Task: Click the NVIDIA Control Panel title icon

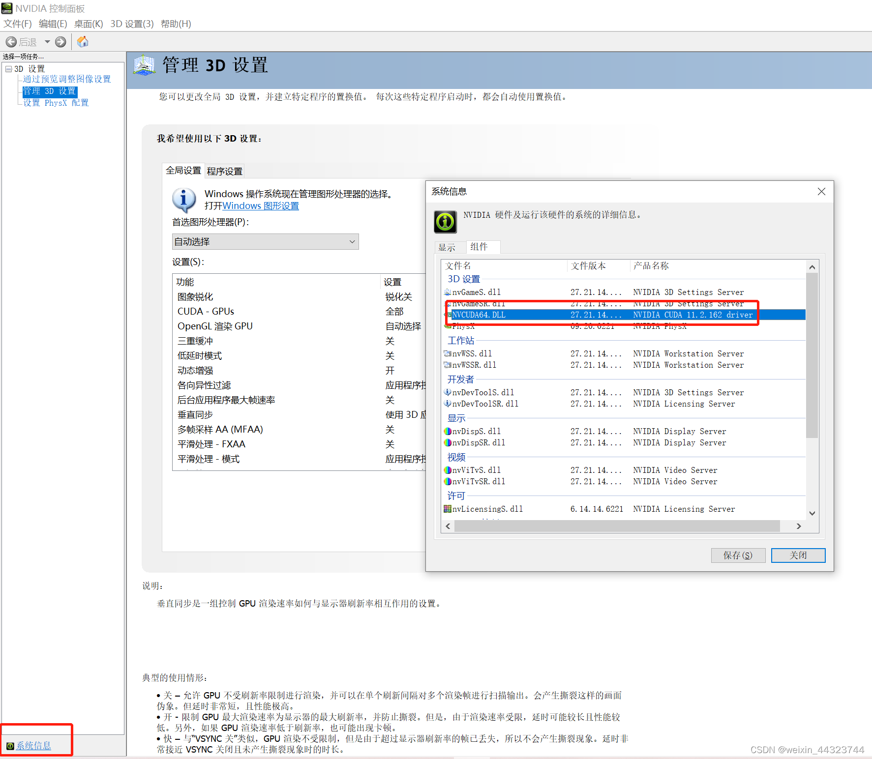Action: 7,8
